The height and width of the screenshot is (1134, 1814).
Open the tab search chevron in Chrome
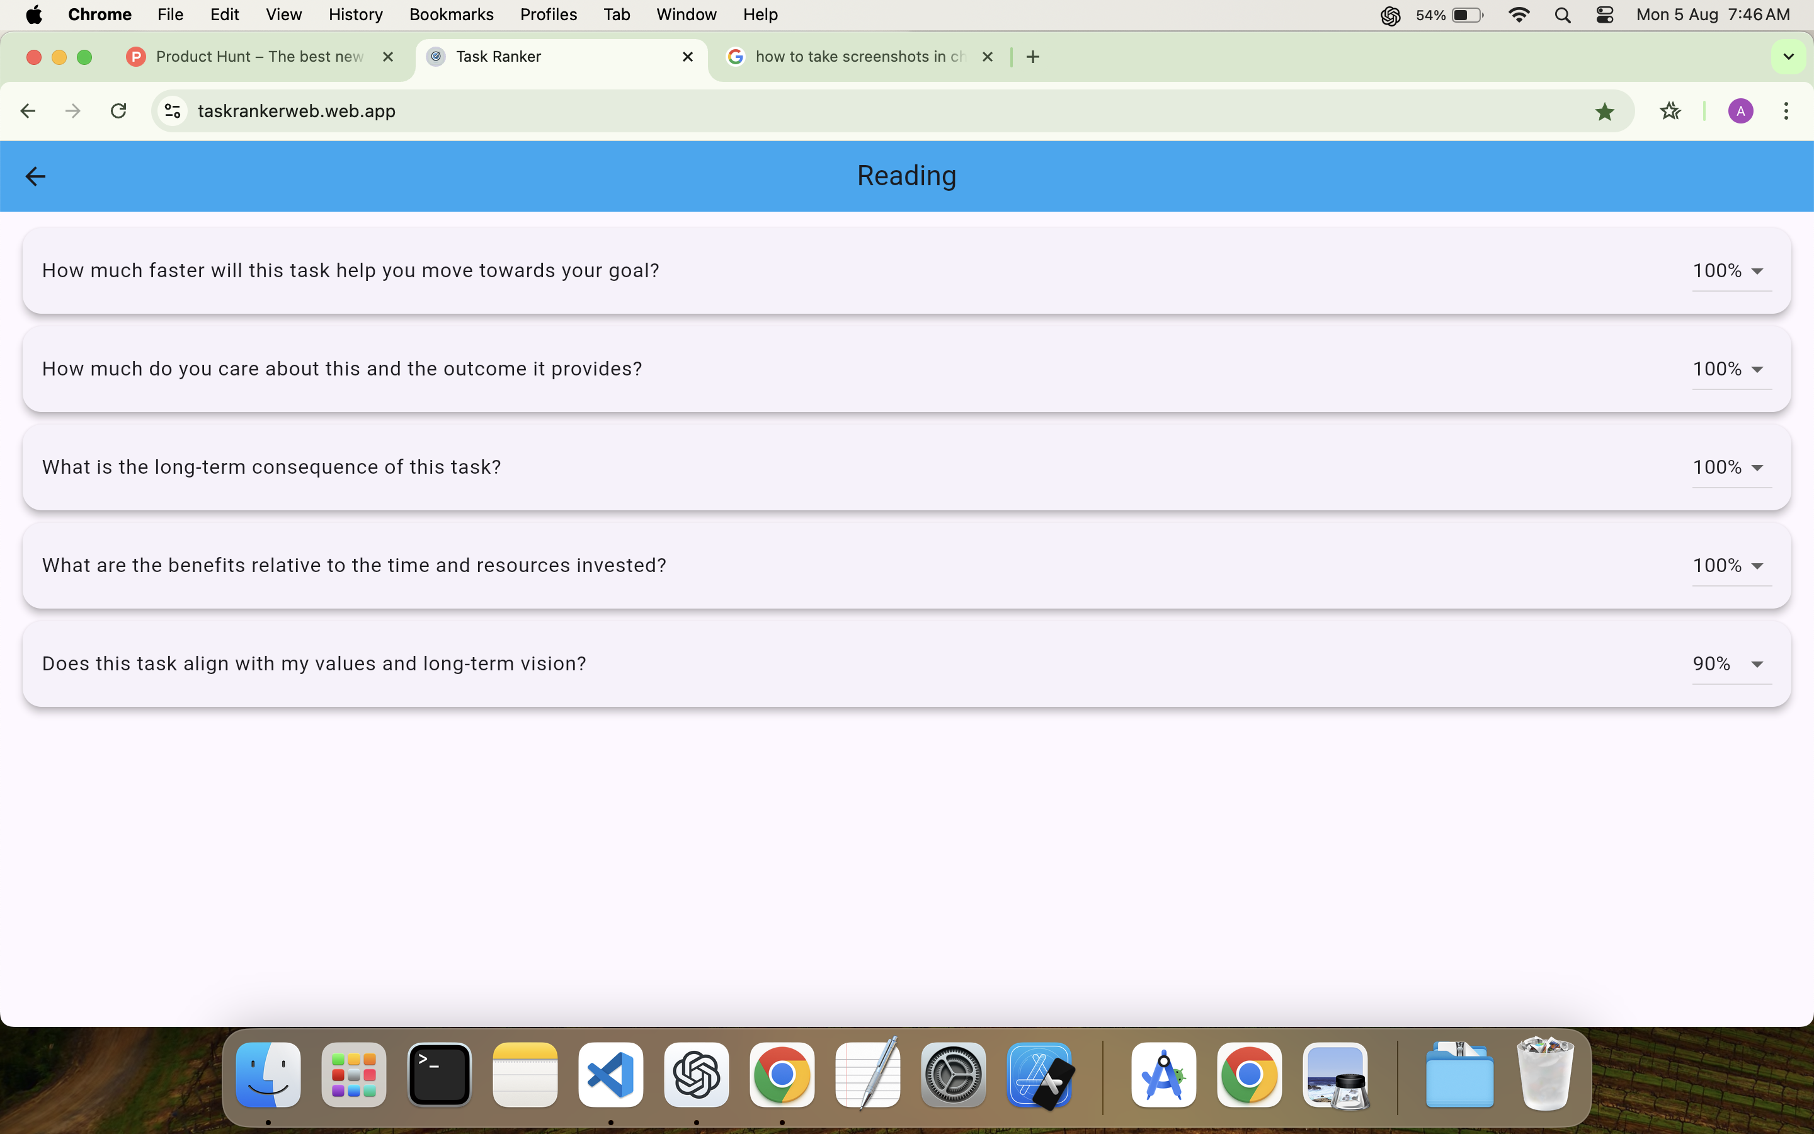tap(1789, 56)
